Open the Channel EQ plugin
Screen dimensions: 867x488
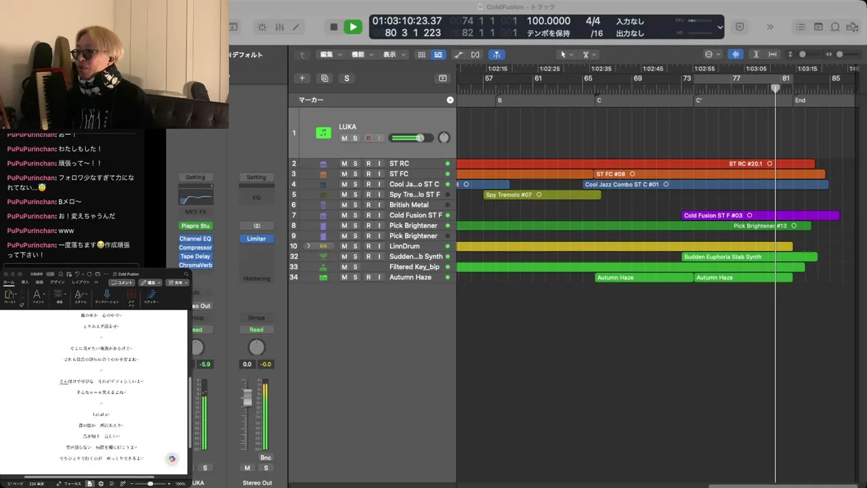(x=195, y=239)
